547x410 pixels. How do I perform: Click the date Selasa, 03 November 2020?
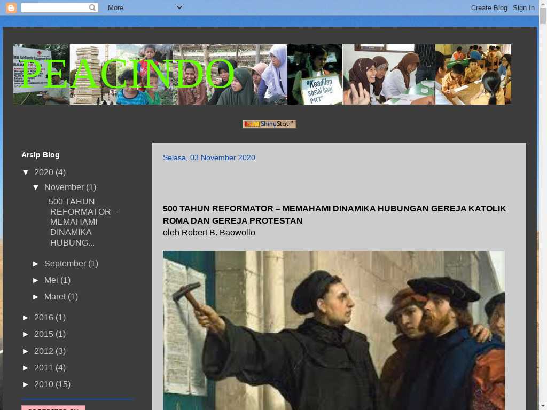pyautogui.click(x=209, y=157)
